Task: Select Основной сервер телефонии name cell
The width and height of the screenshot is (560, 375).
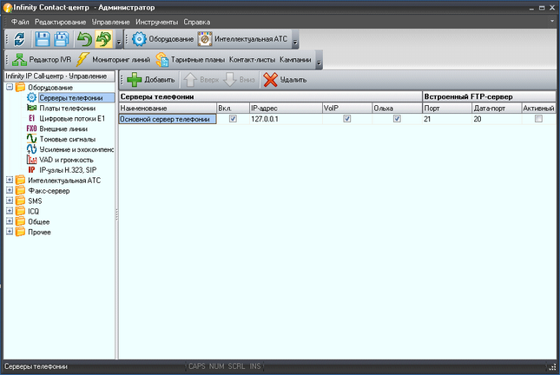Action: 168,119
